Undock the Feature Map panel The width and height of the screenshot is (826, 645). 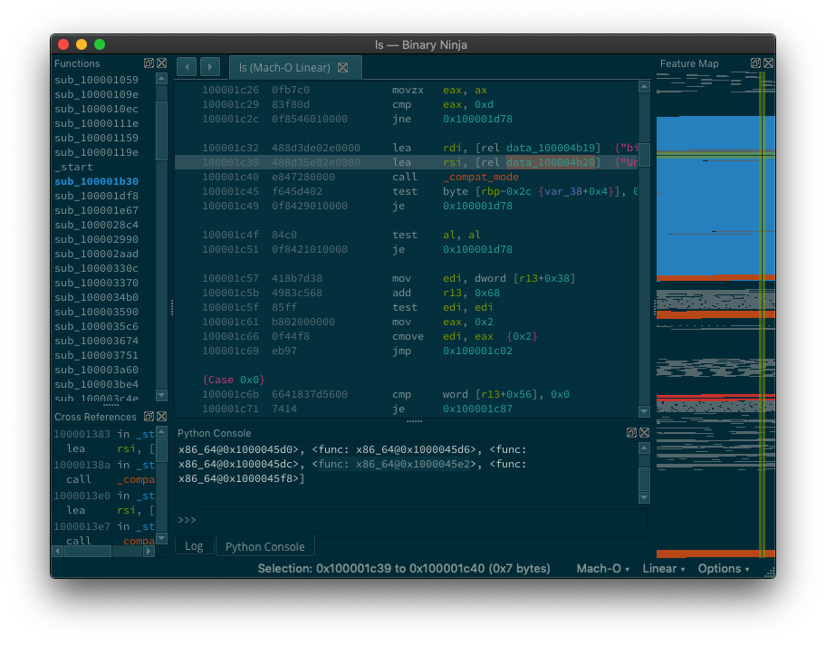(756, 63)
